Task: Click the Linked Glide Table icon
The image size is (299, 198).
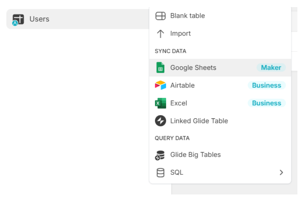Action: tap(160, 121)
